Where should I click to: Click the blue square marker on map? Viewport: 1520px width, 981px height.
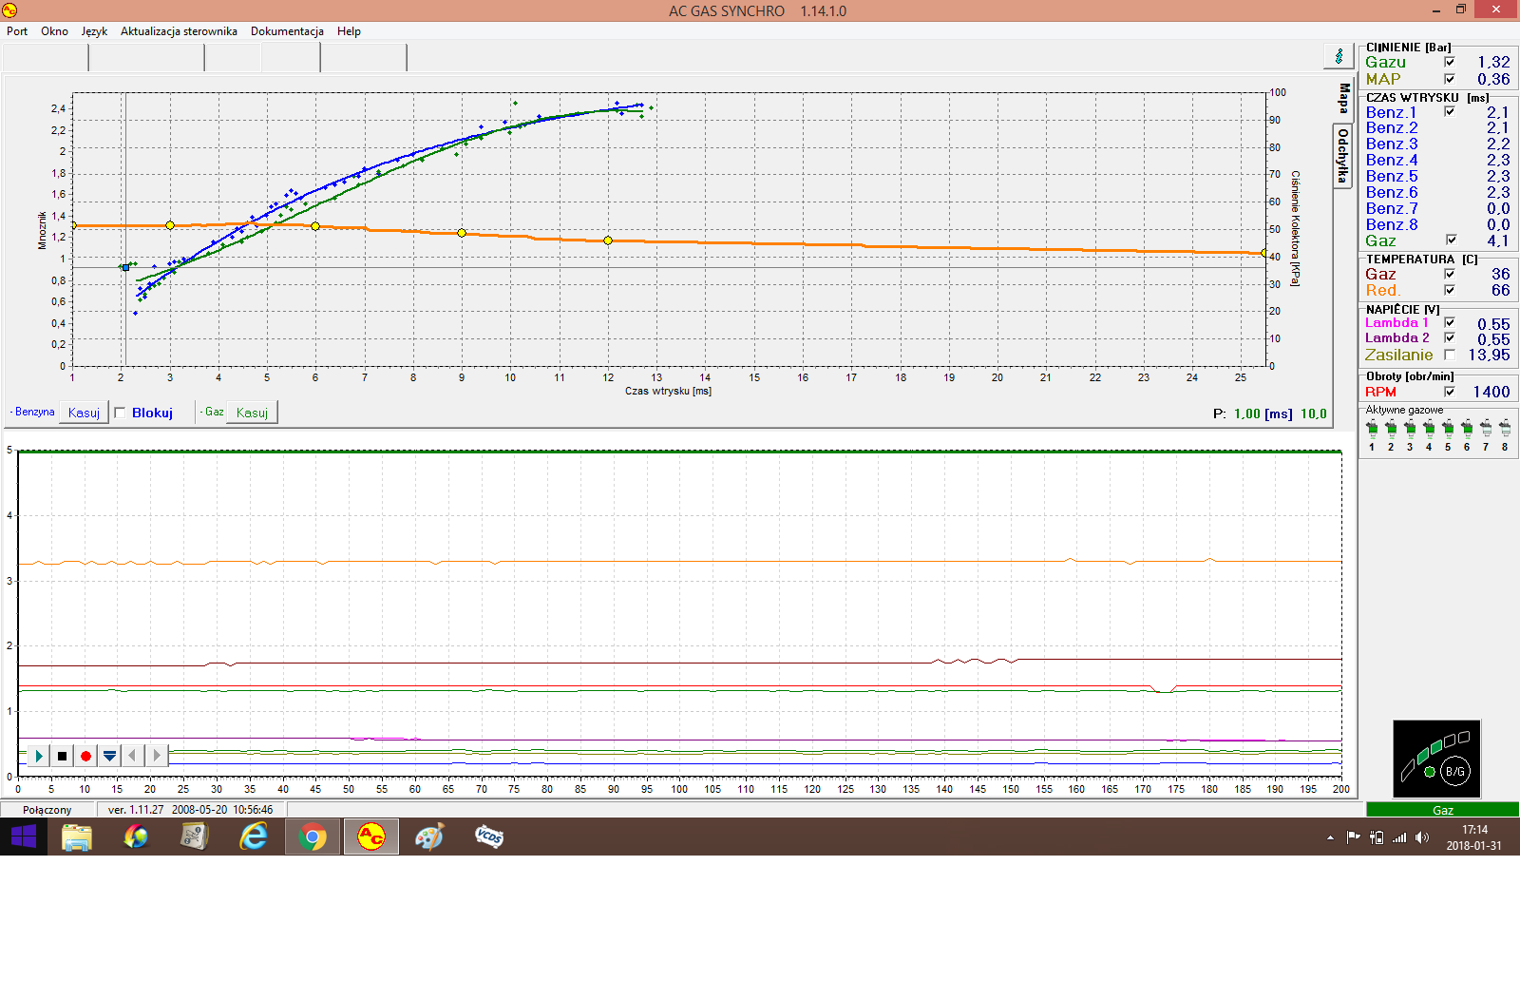point(125,267)
